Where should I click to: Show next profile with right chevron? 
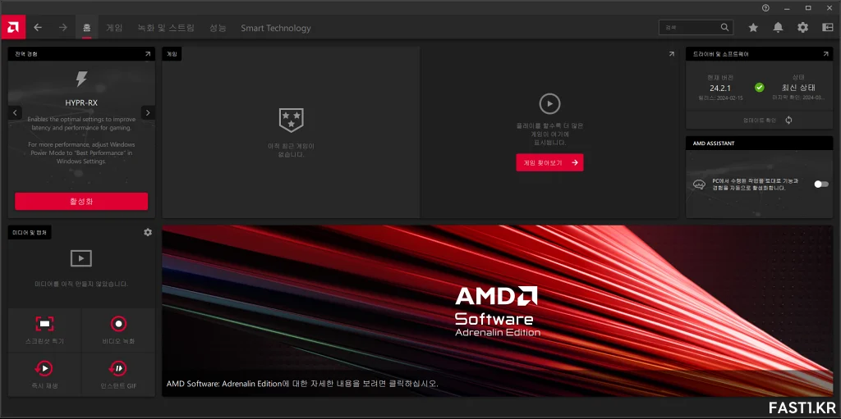point(148,112)
